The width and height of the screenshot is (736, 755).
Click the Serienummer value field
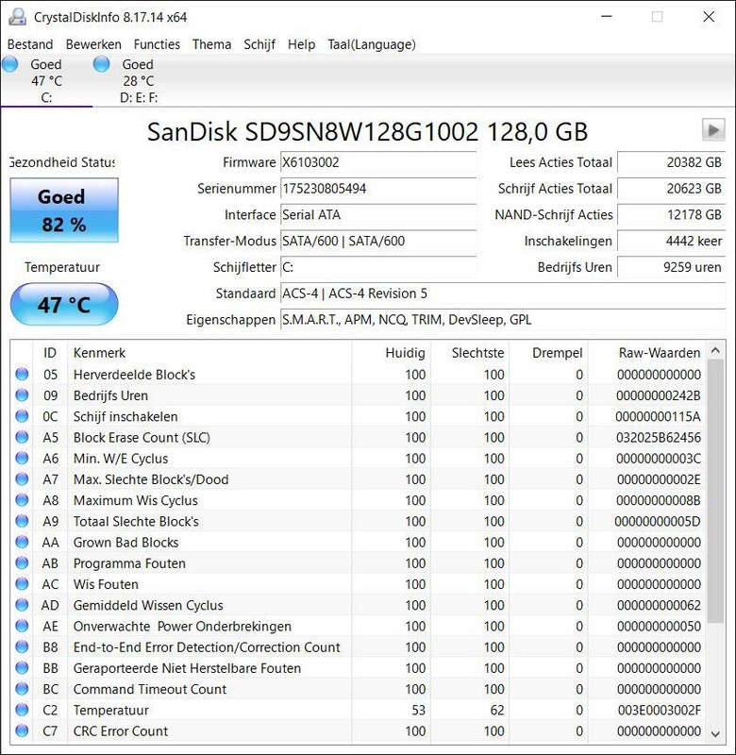(x=377, y=189)
